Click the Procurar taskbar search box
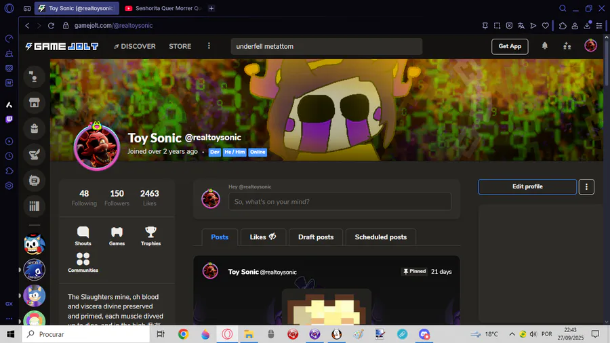610x343 pixels. (x=85, y=334)
